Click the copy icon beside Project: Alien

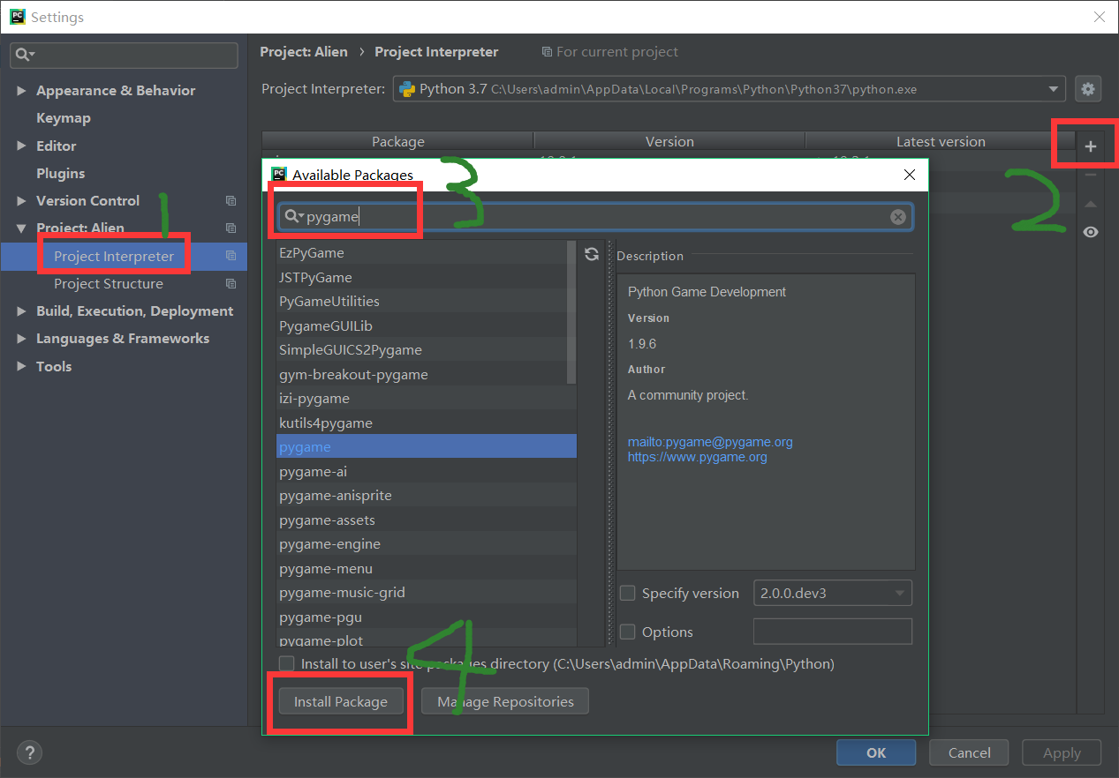pos(231,228)
